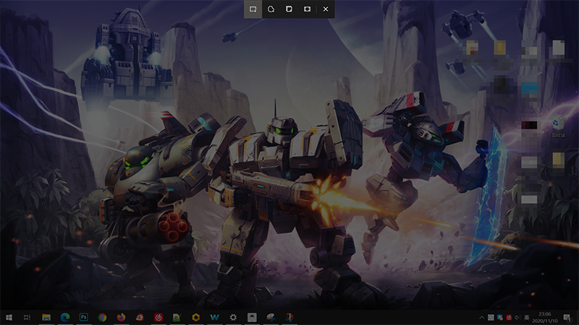The width and height of the screenshot is (579, 325).
Task: Open the red scissors app in taskbar
Action: [x=289, y=317]
